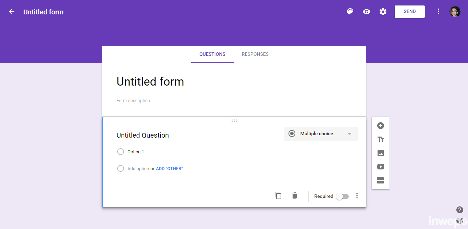This screenshot has height=229, width=468.
Task: Open the color palette theme customizer
Action: [x=350, y=12]
